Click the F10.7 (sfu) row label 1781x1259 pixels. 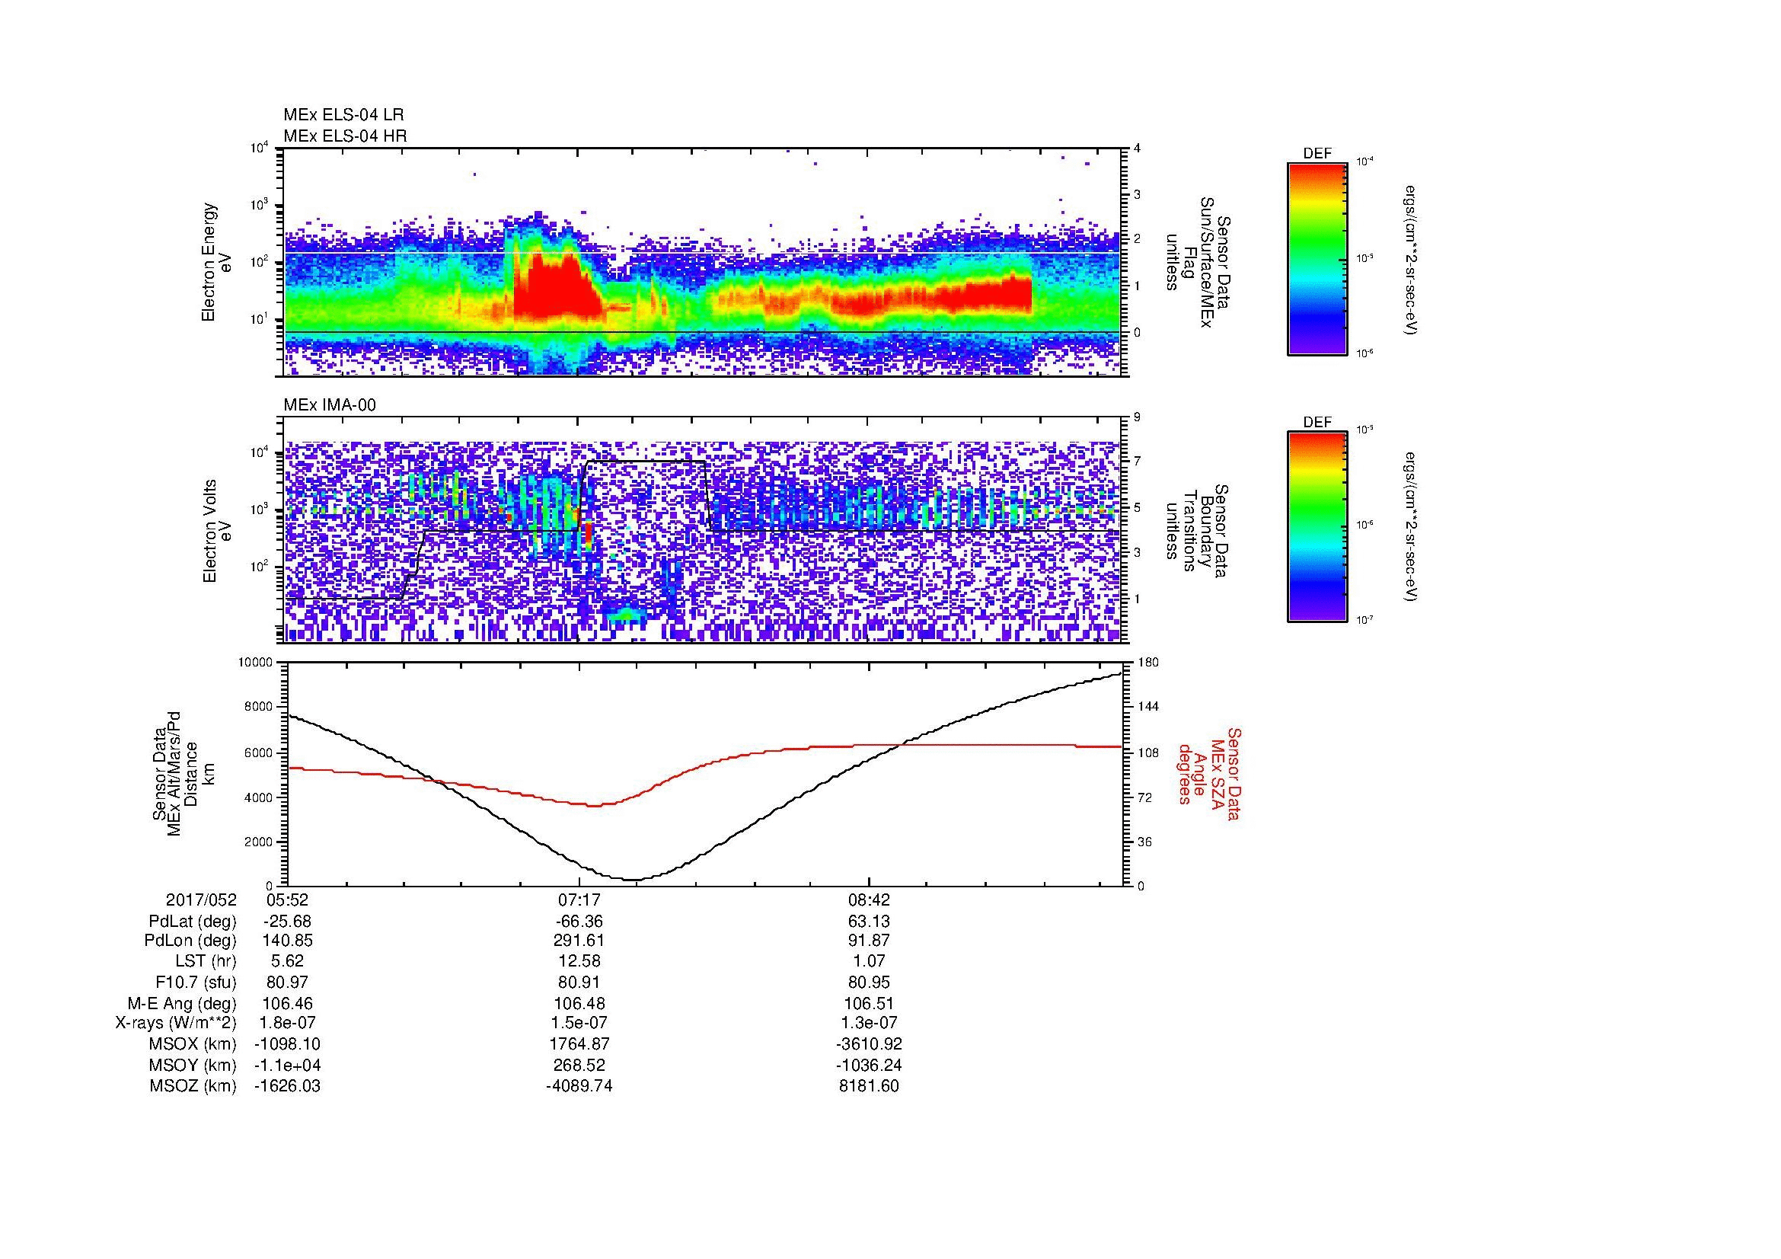(196, 982)
